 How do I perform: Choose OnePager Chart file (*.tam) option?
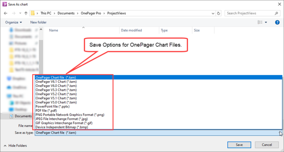(x=158, y=77)
